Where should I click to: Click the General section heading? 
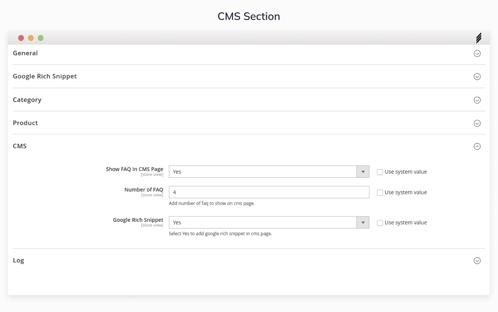[x=25, y=53]
